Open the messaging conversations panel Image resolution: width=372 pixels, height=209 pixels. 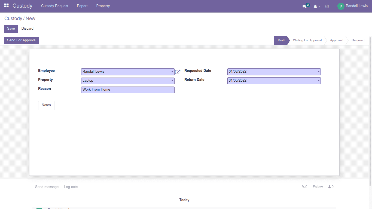click(304, 6)
